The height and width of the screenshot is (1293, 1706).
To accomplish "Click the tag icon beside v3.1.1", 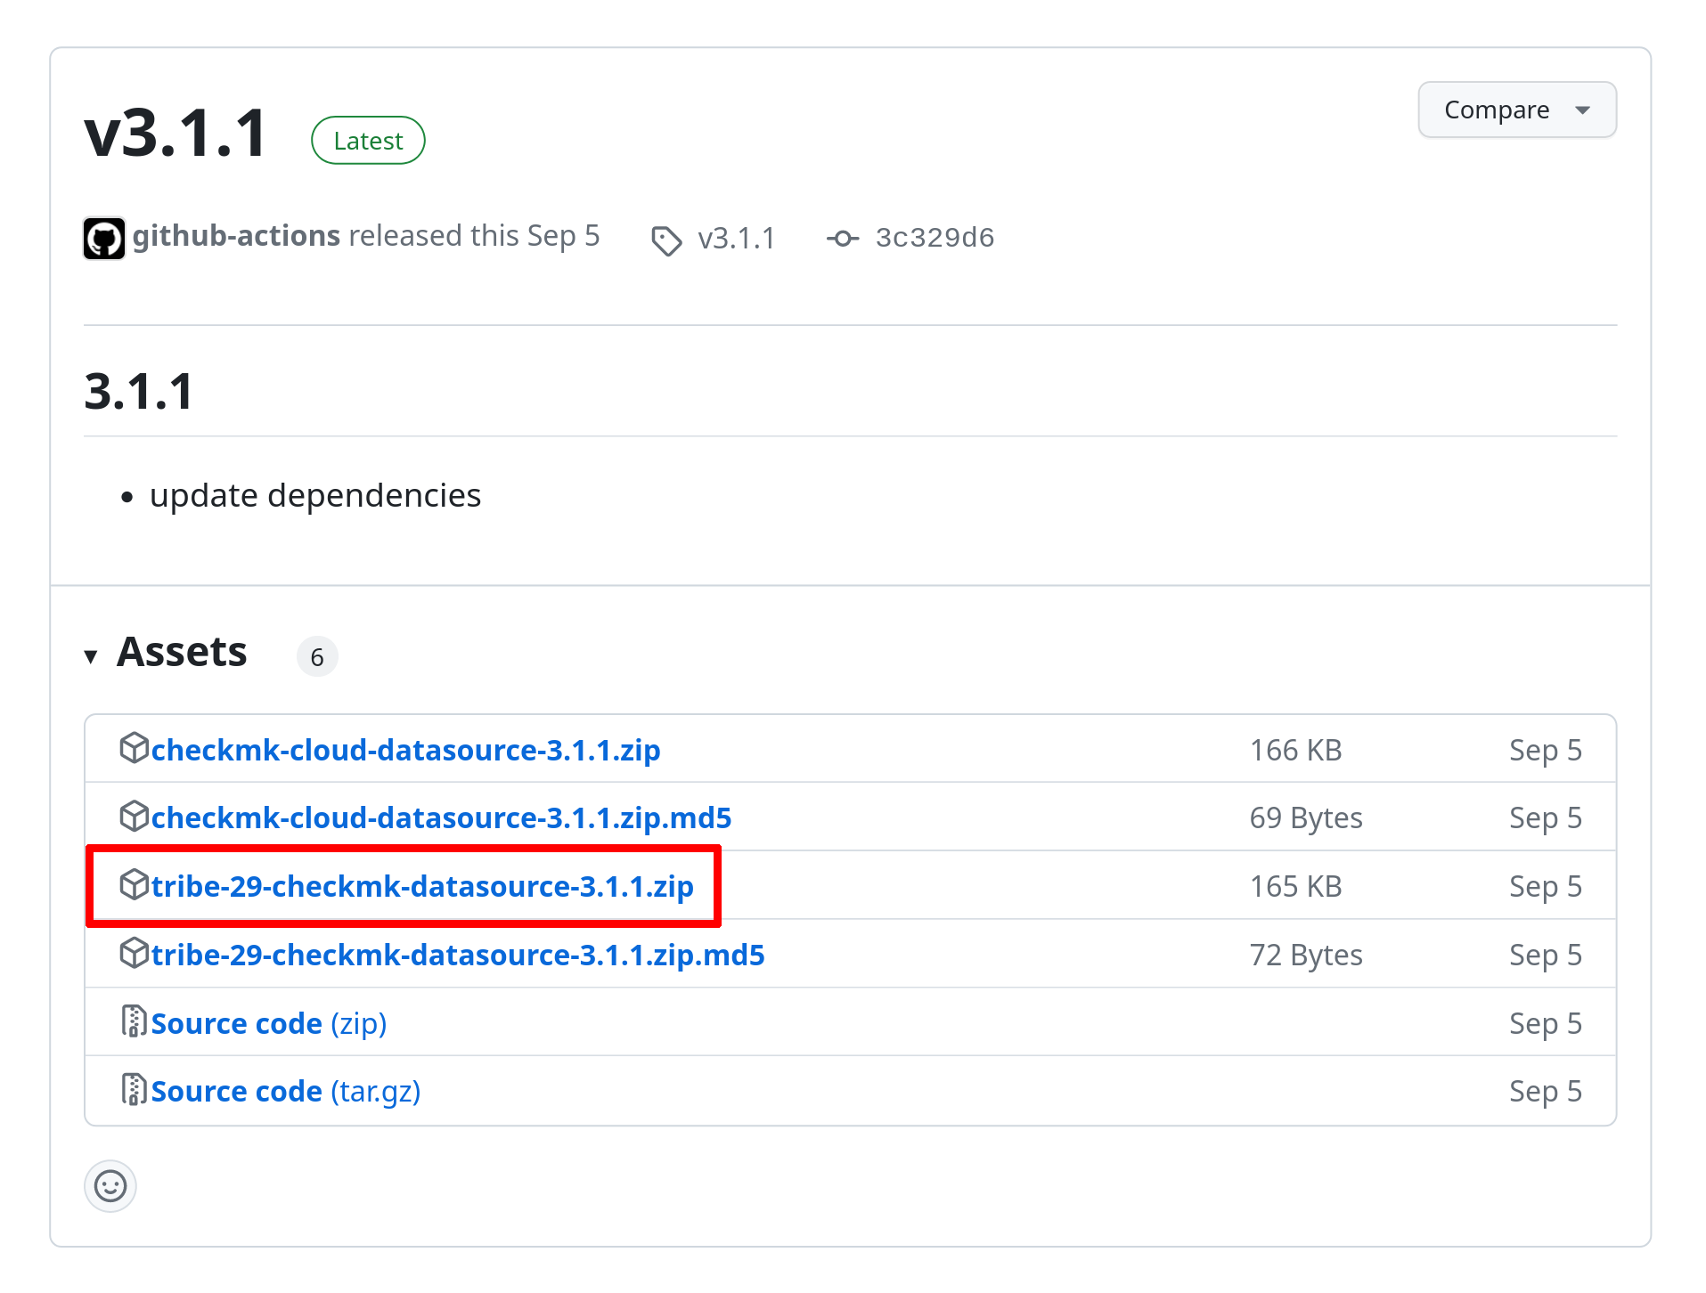I will [x=666, y=240].
